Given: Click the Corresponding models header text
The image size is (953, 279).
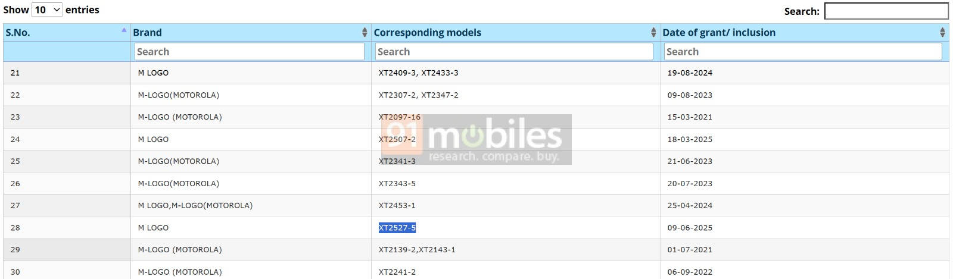Looking at the screenshot, I should click(x=427, y=33).
